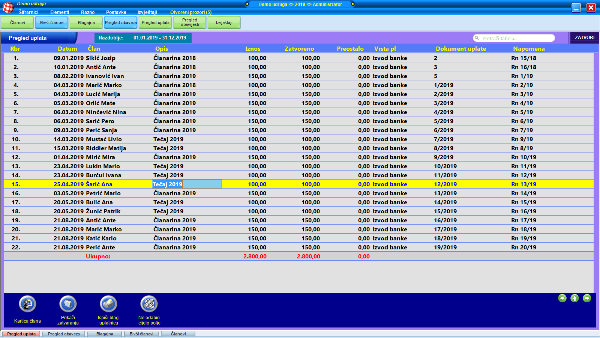The width and height of the screenshot is (600, 338).
Task: Click the green right arrow button
Action: click(587, 298)
